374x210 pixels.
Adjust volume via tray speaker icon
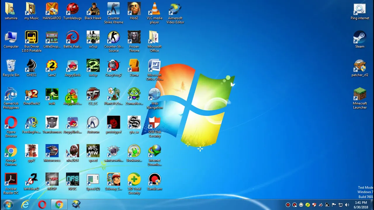coord(347,205)
